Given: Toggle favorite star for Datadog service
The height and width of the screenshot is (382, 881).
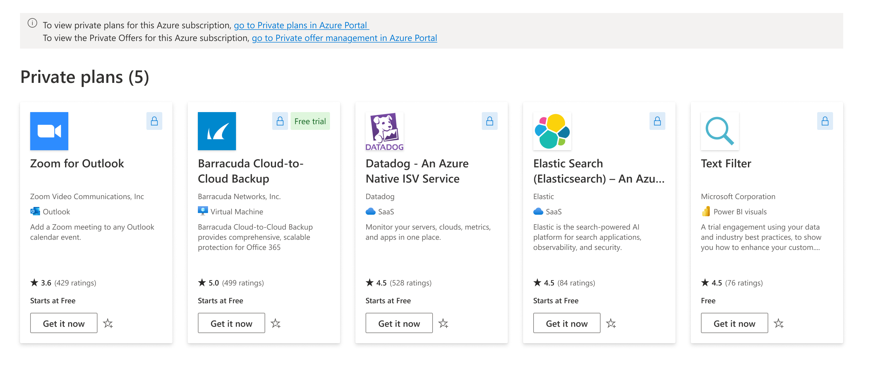Looking at the screenshot, I should point(443,323).
